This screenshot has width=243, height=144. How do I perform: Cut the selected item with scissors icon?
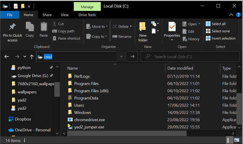(x=54, y=24)
